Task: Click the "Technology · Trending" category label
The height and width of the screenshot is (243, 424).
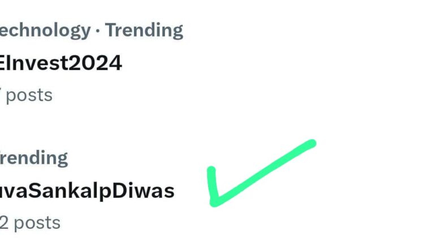Action: 90,31
